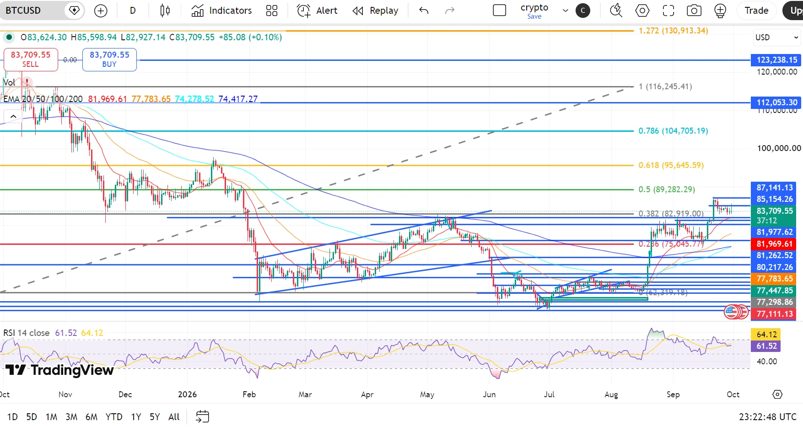Open the Indicators dialog
Screen dimensions: 803x427
tap(221, 11)
